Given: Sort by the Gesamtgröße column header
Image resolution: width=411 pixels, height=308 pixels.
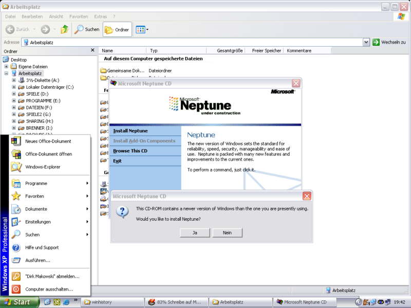Looking at the screenshot, I should (x=226, y=50).
